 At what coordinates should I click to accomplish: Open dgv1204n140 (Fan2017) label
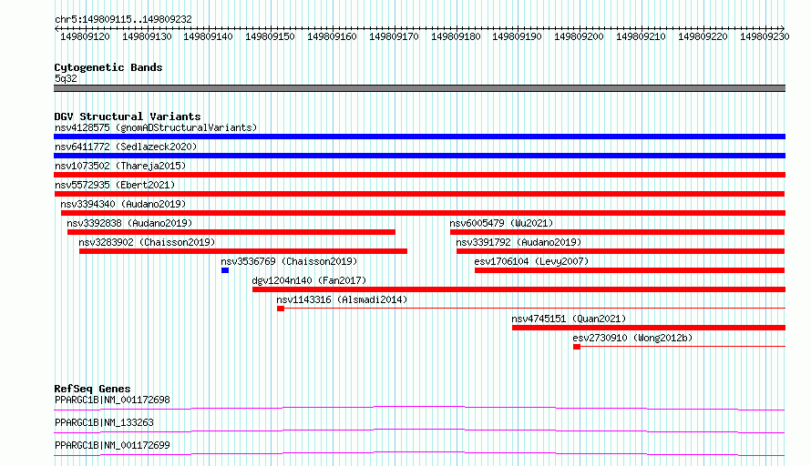[309, 280]
